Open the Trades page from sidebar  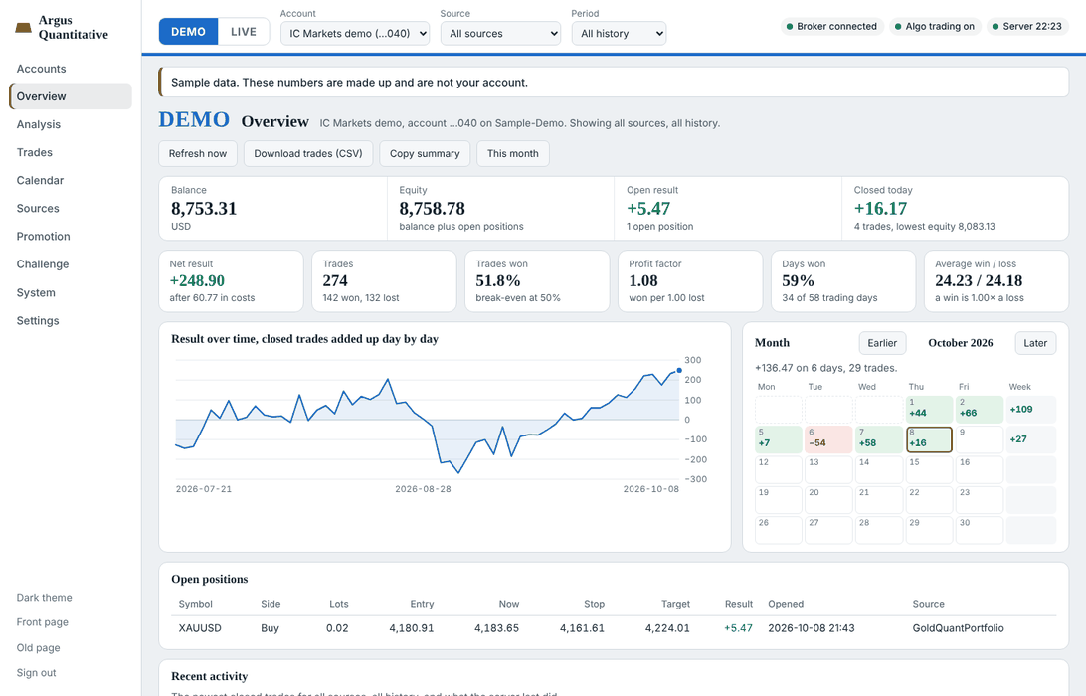[70, 152]
